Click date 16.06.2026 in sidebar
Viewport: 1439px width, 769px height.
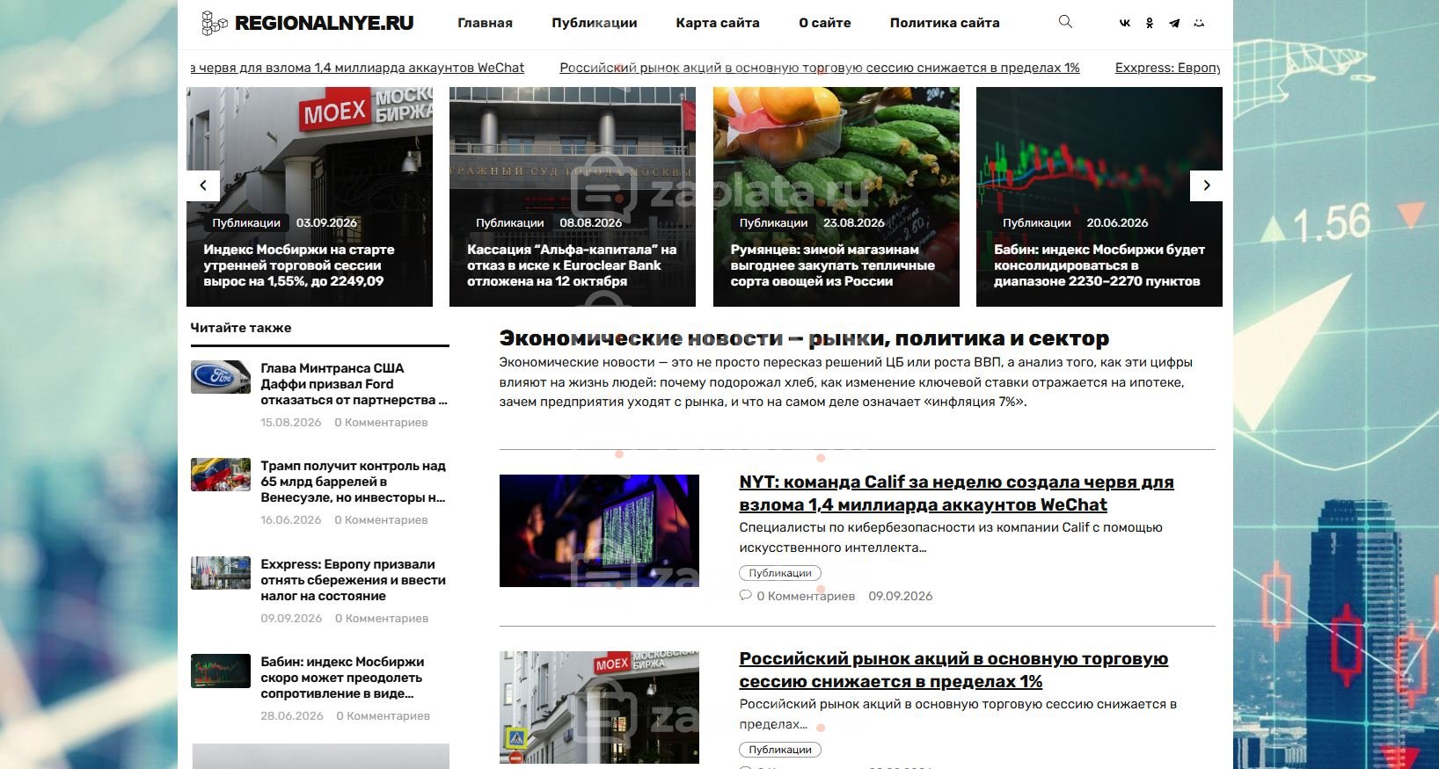pos(291,520)
